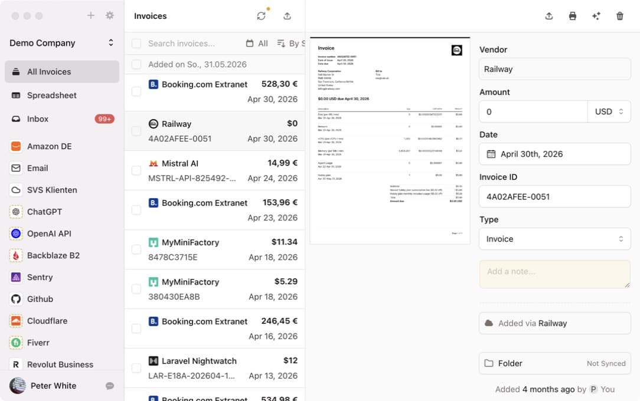Open the Fiverr source

(62, 343)
